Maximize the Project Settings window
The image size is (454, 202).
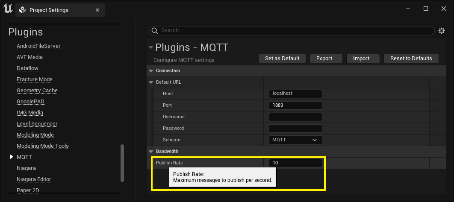pos(426,9)
